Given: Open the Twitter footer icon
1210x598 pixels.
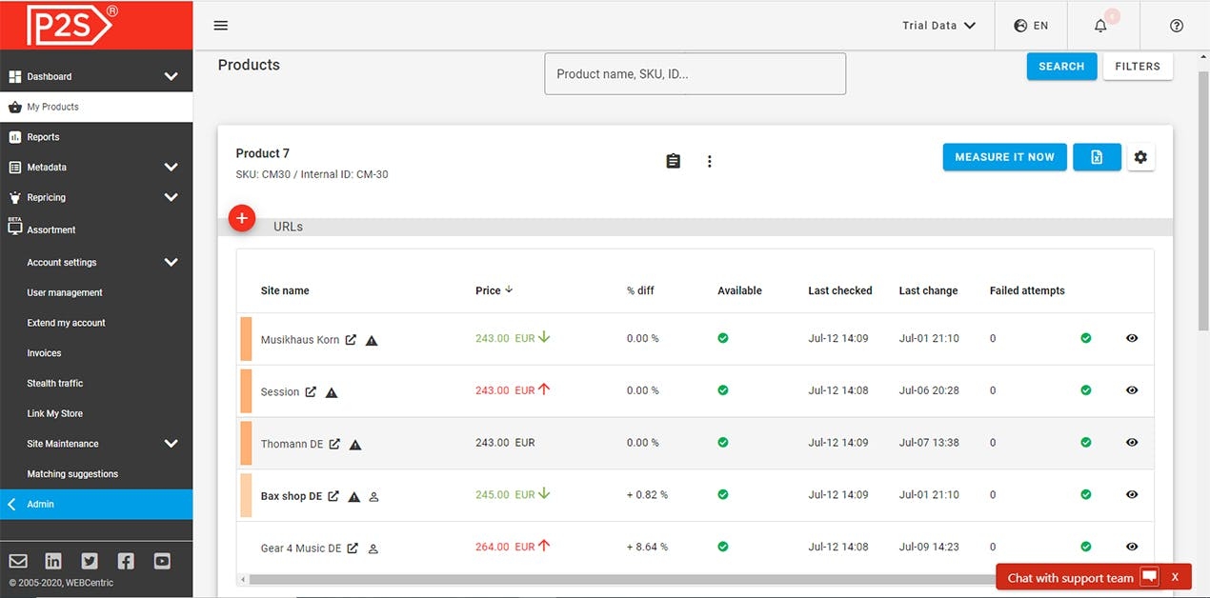Looking at the screenshot, I should (90, 561).
